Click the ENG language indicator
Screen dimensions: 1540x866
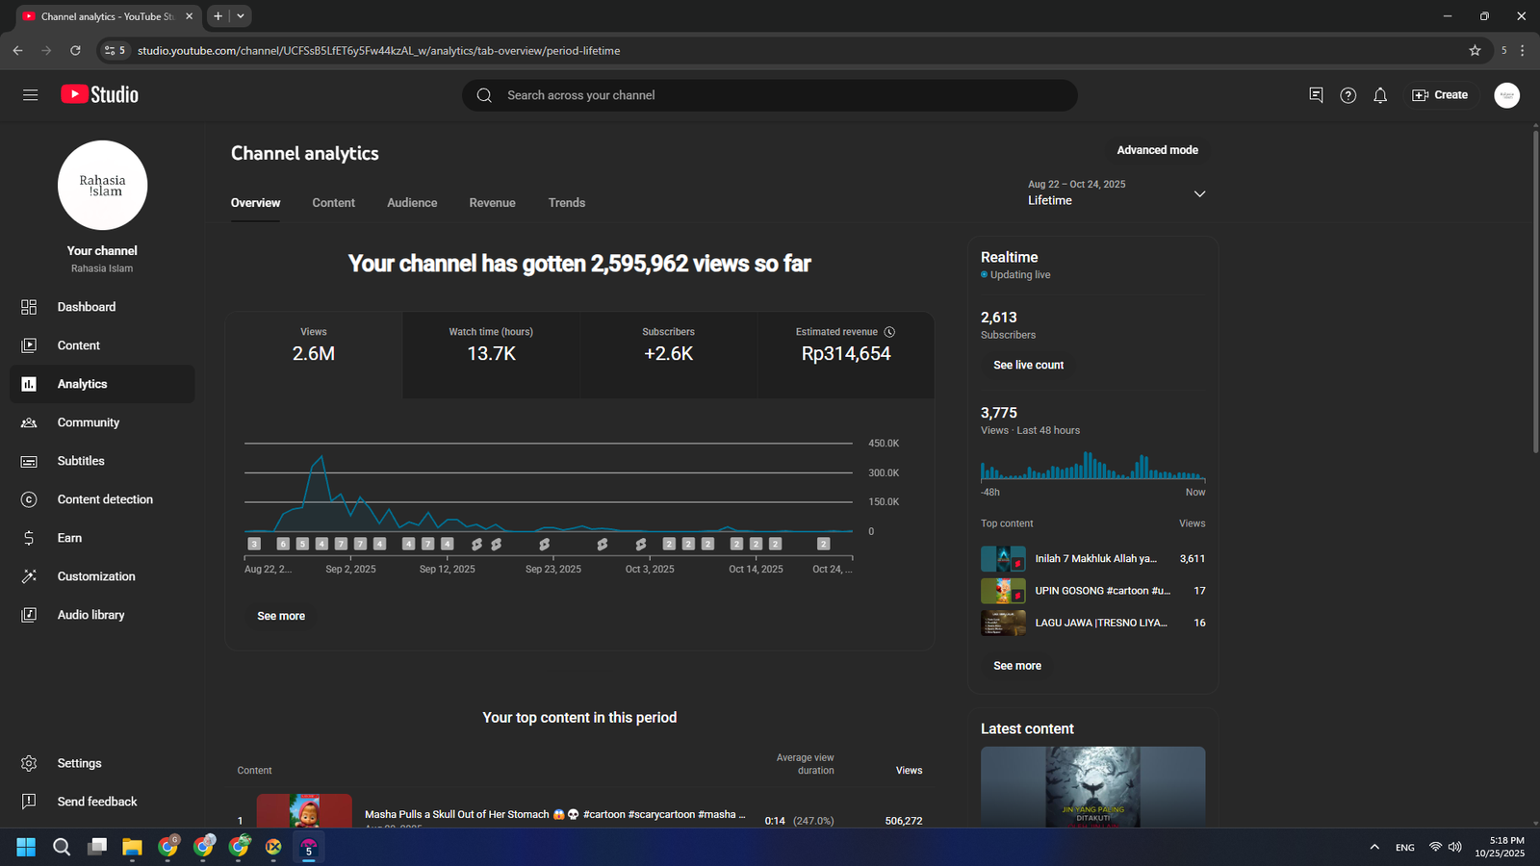tap(1405, 848)
